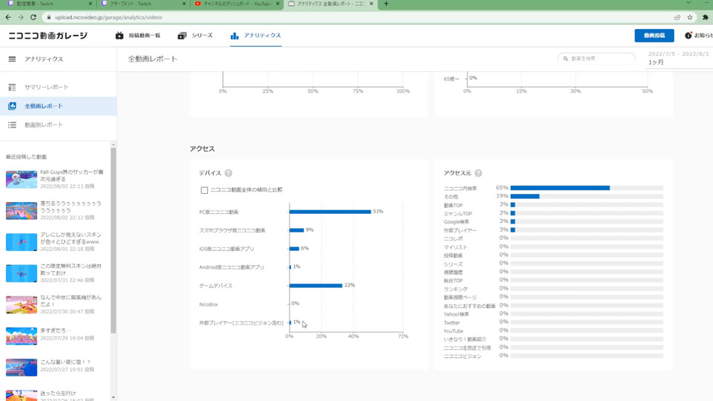Open the hamburger menu next to アナリティクス
Image resolution: width=713 pixels, height=401 pixels.
point(13,59)
